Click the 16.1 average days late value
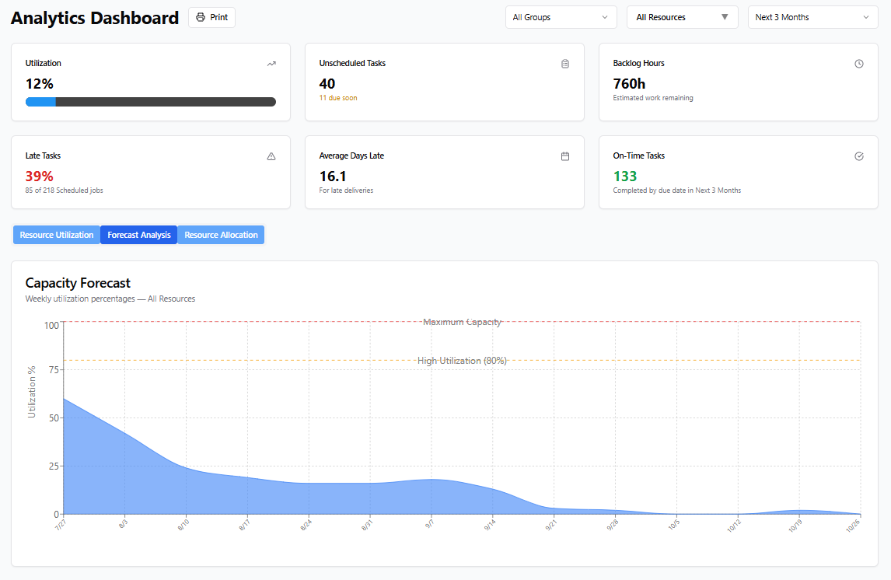 pos(333,176)
